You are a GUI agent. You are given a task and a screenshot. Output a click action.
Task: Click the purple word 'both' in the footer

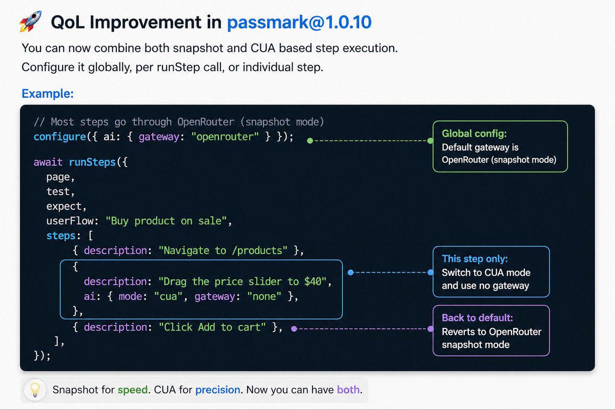pos(348,390)
